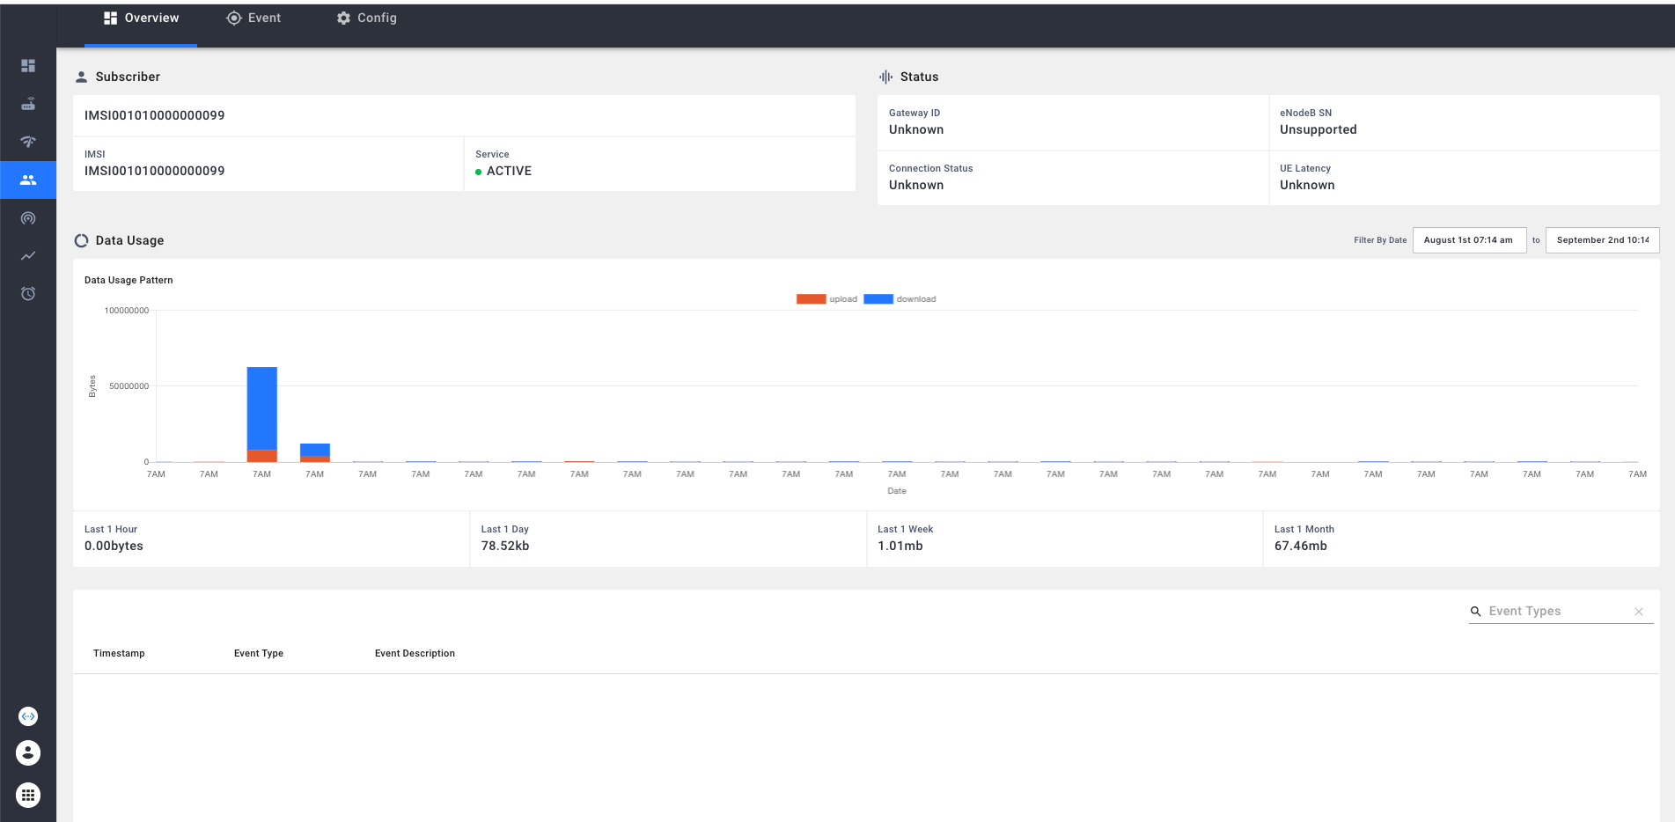This screenshot has width=1675, height=822.
Task: Switch to the Event tab
Action: [x=253, y=18]
